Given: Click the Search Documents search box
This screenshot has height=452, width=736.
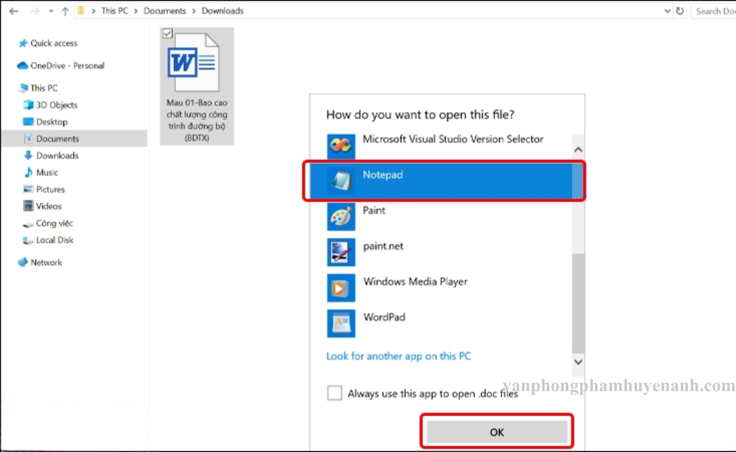Looking at the screenshot, I should pyautogui.click(x=714, y=11).
